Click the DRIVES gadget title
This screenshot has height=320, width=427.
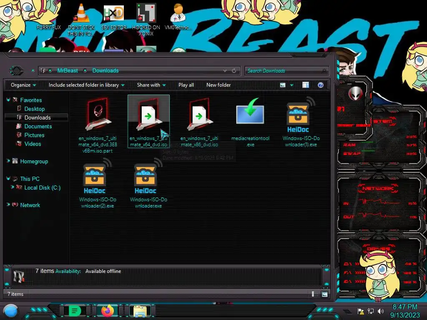coord(378,249)
